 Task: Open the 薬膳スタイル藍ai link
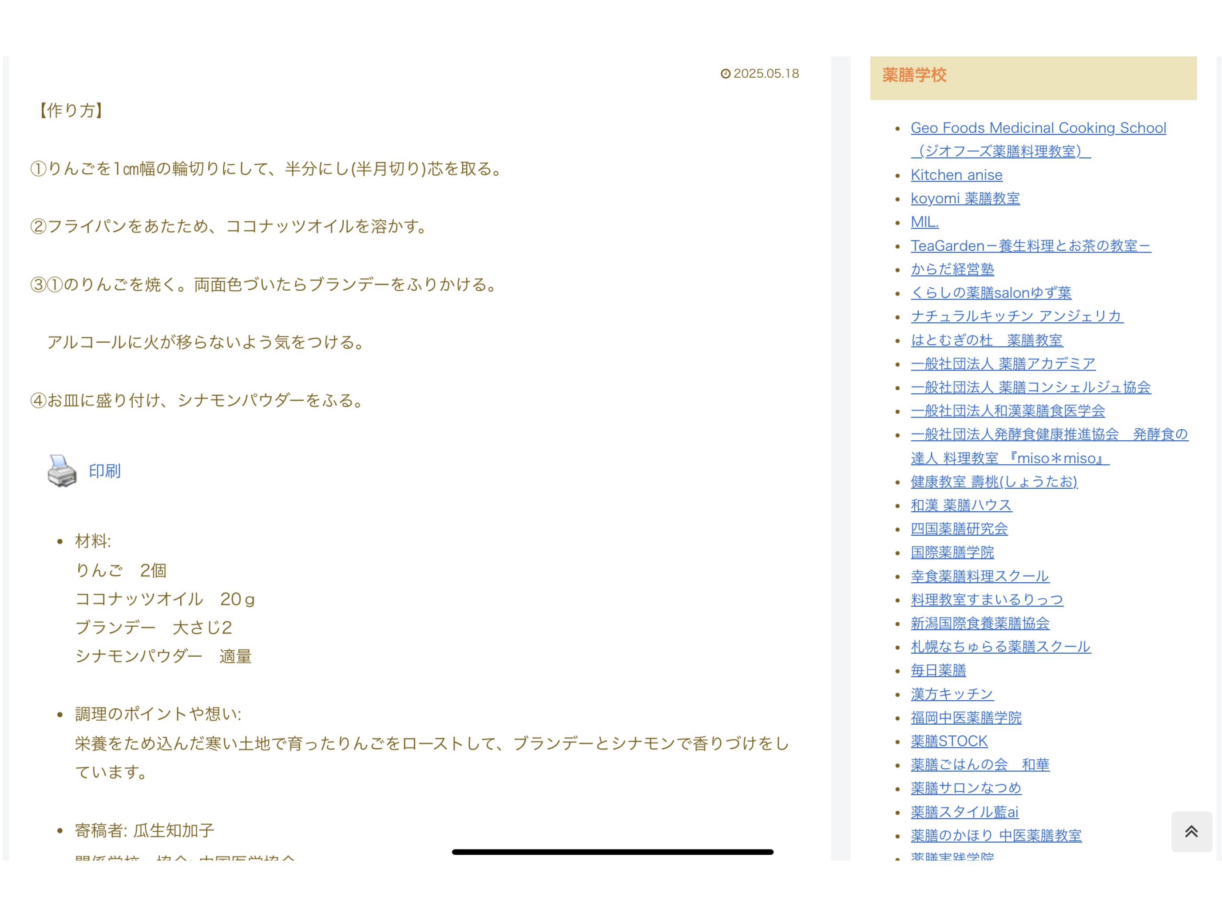tap(964, 812)
